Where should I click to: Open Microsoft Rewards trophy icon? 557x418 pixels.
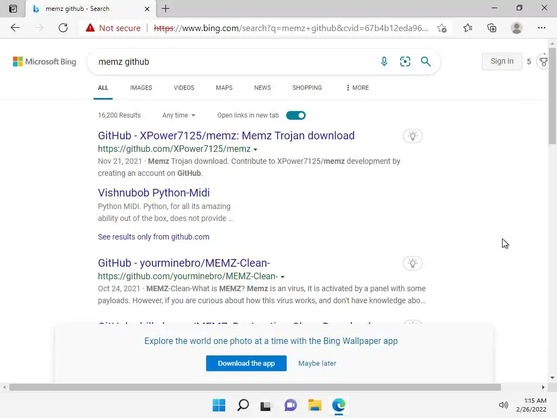coord(543,62)
